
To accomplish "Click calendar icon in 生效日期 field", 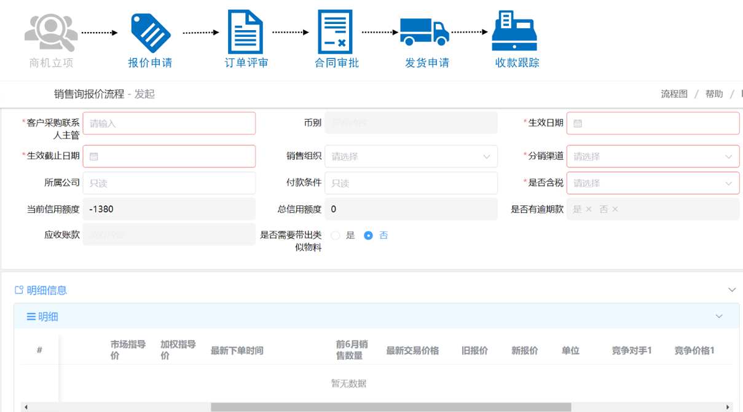I will tap(578, 124).
